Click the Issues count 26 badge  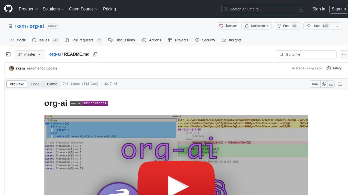click(55, 40)
